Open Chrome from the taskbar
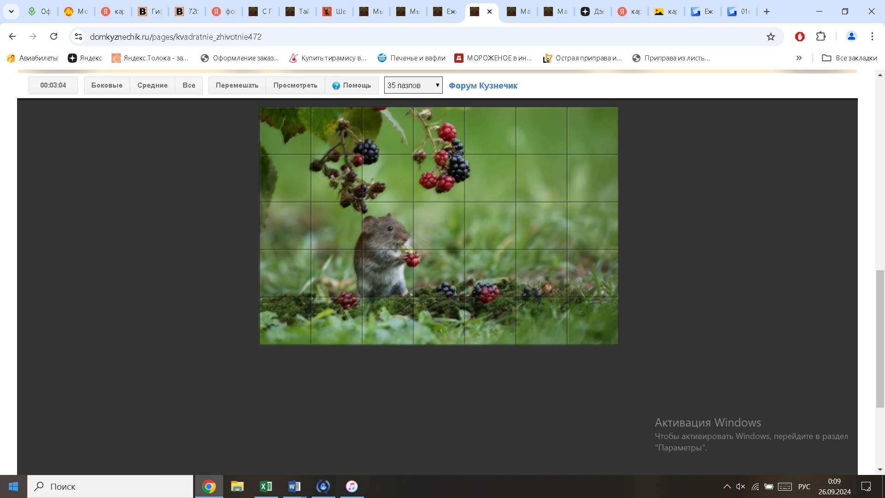This screenshot has width=885, height=498. click(209, 486)
